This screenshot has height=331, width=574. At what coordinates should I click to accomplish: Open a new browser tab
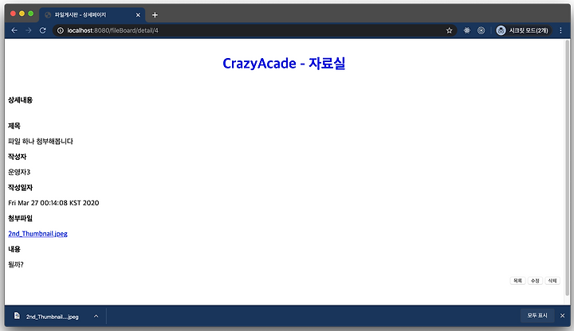point(155,15)
